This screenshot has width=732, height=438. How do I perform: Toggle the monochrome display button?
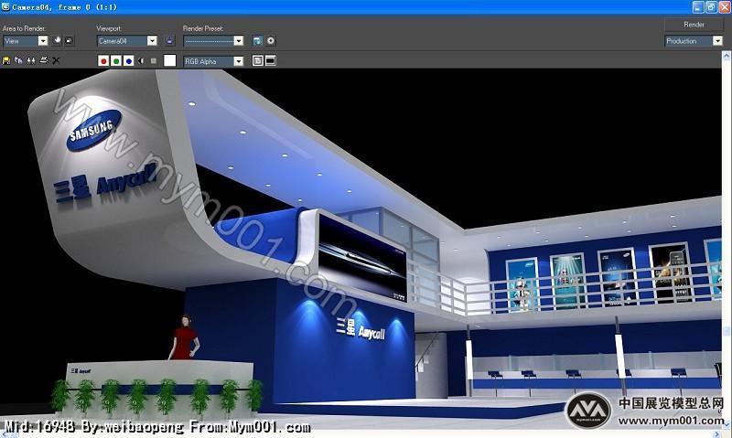point(154,60)
